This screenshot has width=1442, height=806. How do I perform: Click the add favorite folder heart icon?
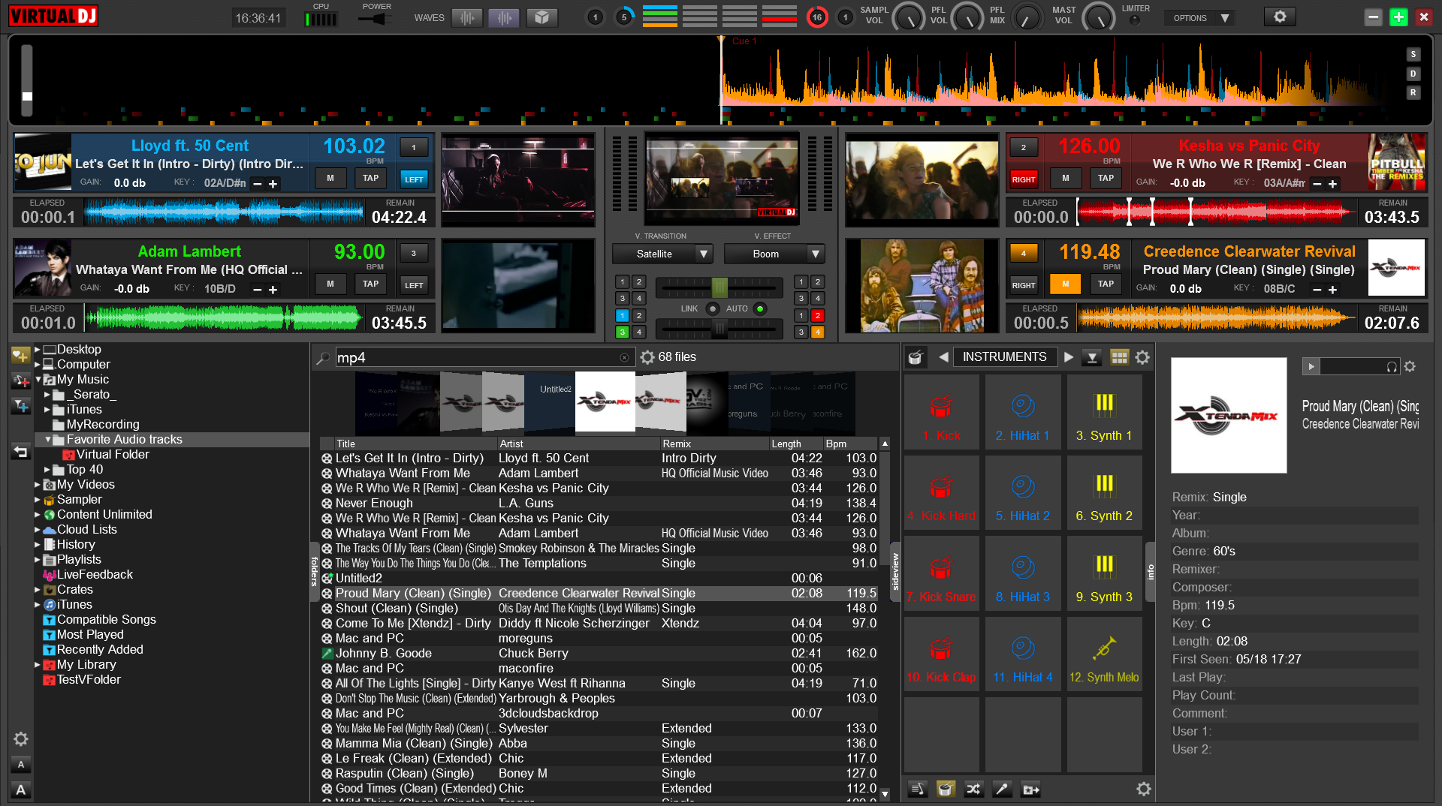[20, 355]
